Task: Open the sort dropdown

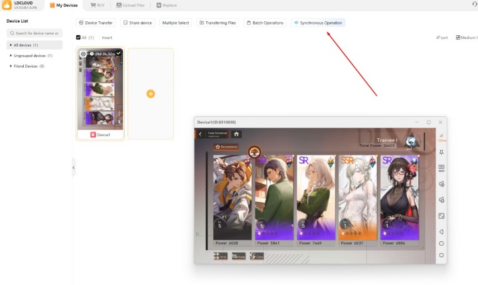Action: point(441,37)
